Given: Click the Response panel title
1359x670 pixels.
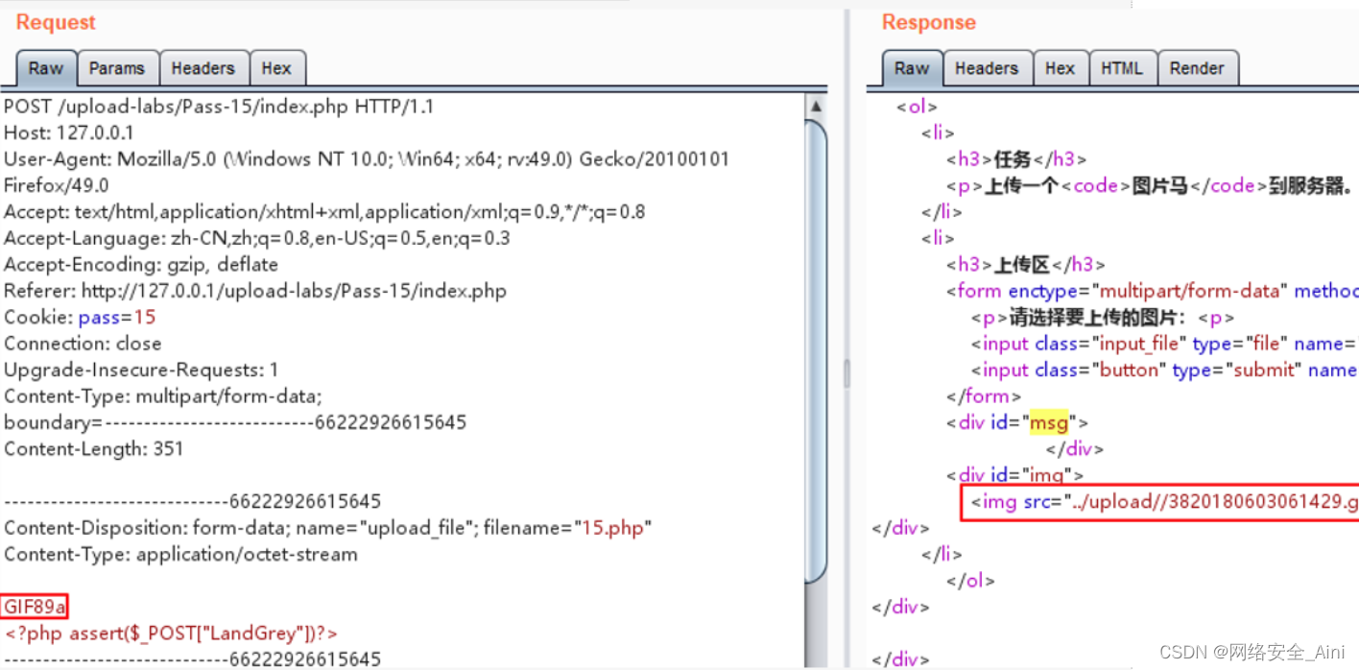Looking at the screenshot, I should [928, 22].
